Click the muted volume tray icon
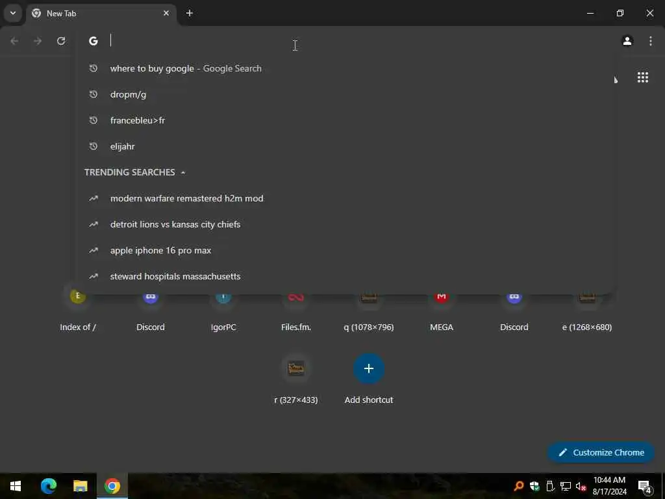Viewport: 665px width, 499px height. click(581, 486)
